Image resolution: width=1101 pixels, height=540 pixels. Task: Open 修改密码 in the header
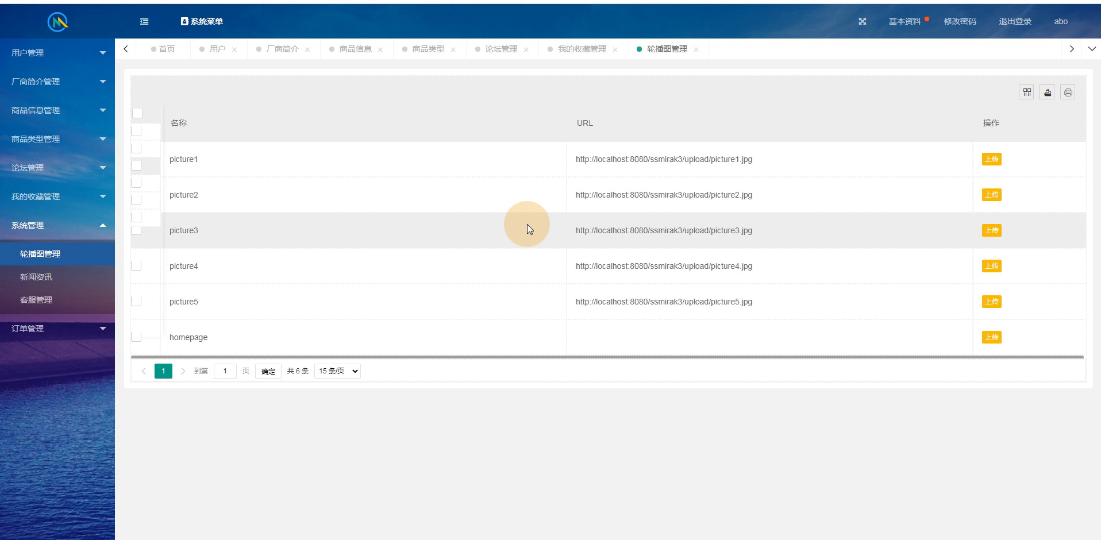pyautogui.click(x=960, y=21)
